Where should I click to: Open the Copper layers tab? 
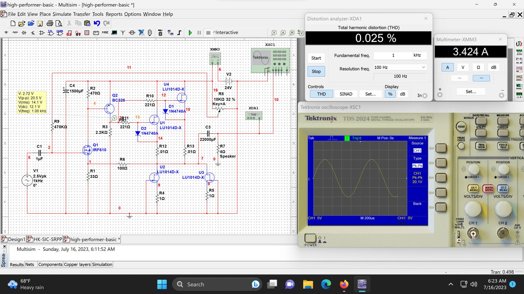pos(77,265)
